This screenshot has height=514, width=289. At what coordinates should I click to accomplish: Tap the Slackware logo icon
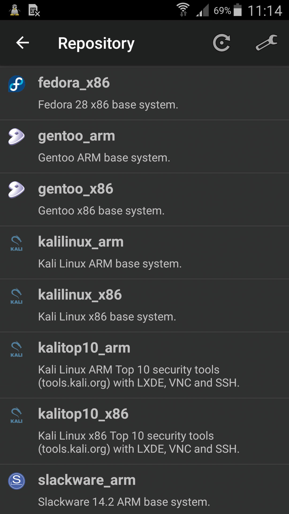coord(17,481)
